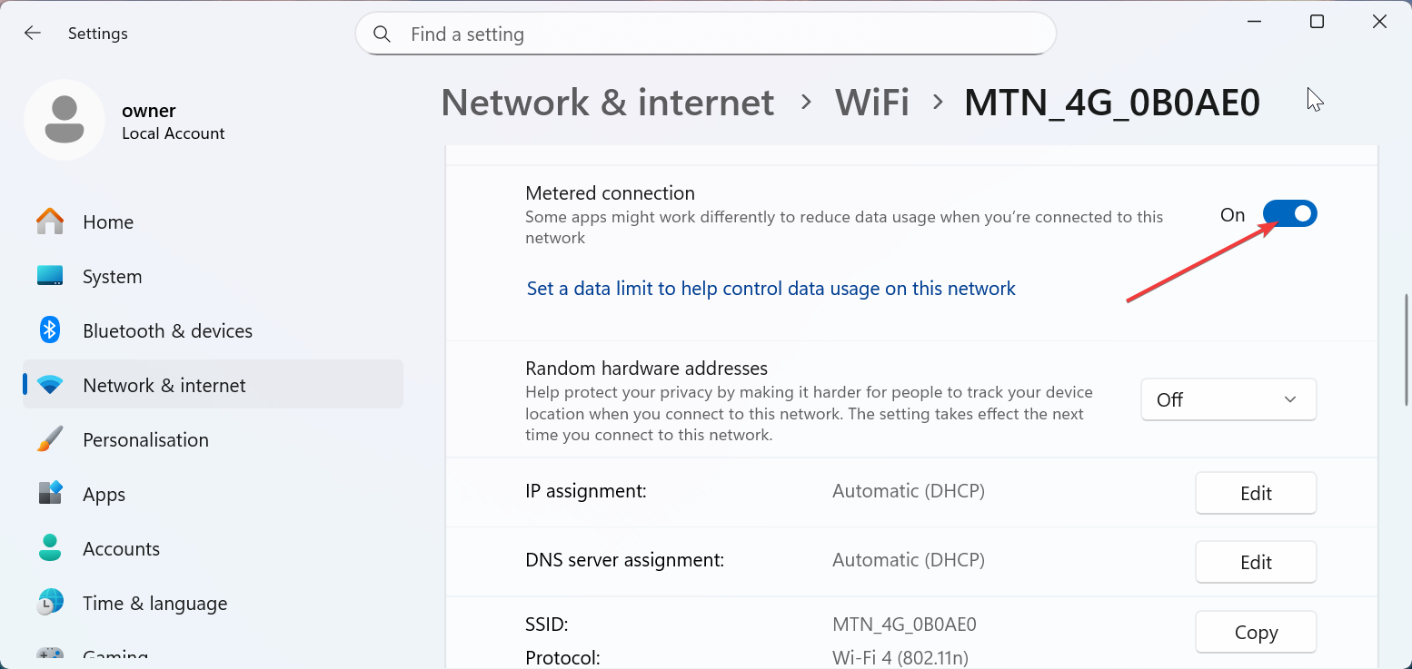This screenshot has height=669, width=1412.
Task: Edit the IP assignment
Action: 1255,493
